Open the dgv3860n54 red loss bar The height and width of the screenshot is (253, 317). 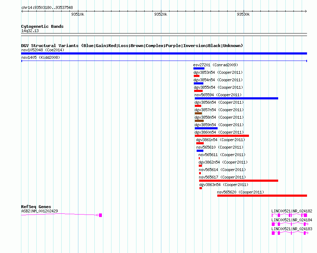click(222, 136)
